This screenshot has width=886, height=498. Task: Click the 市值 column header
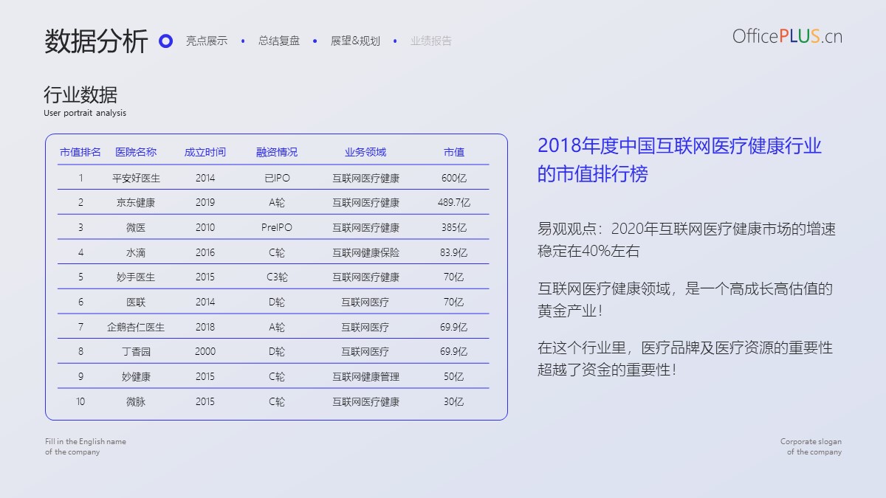[454, 152]
